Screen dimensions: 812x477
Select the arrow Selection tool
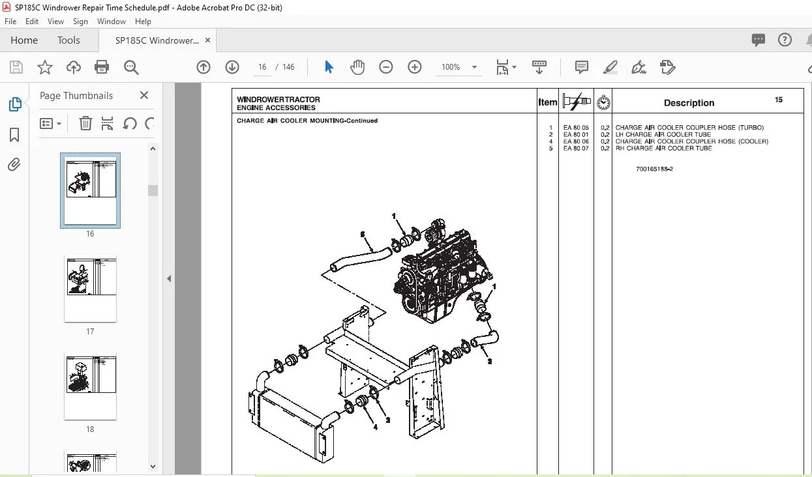coord(329,67)
